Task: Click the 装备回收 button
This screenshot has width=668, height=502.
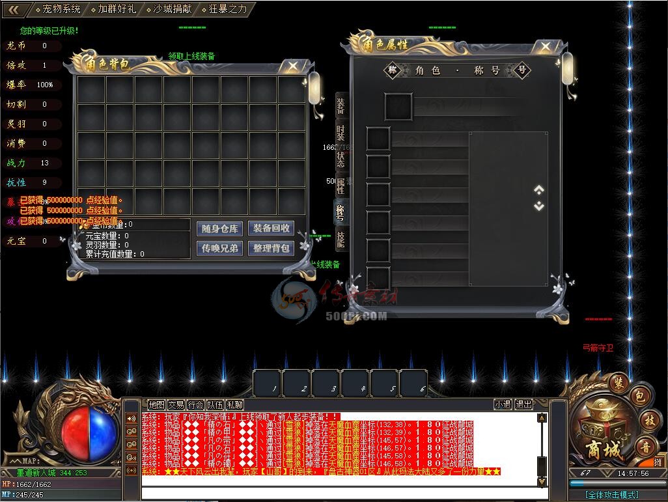Action: (x=271, y=228)
